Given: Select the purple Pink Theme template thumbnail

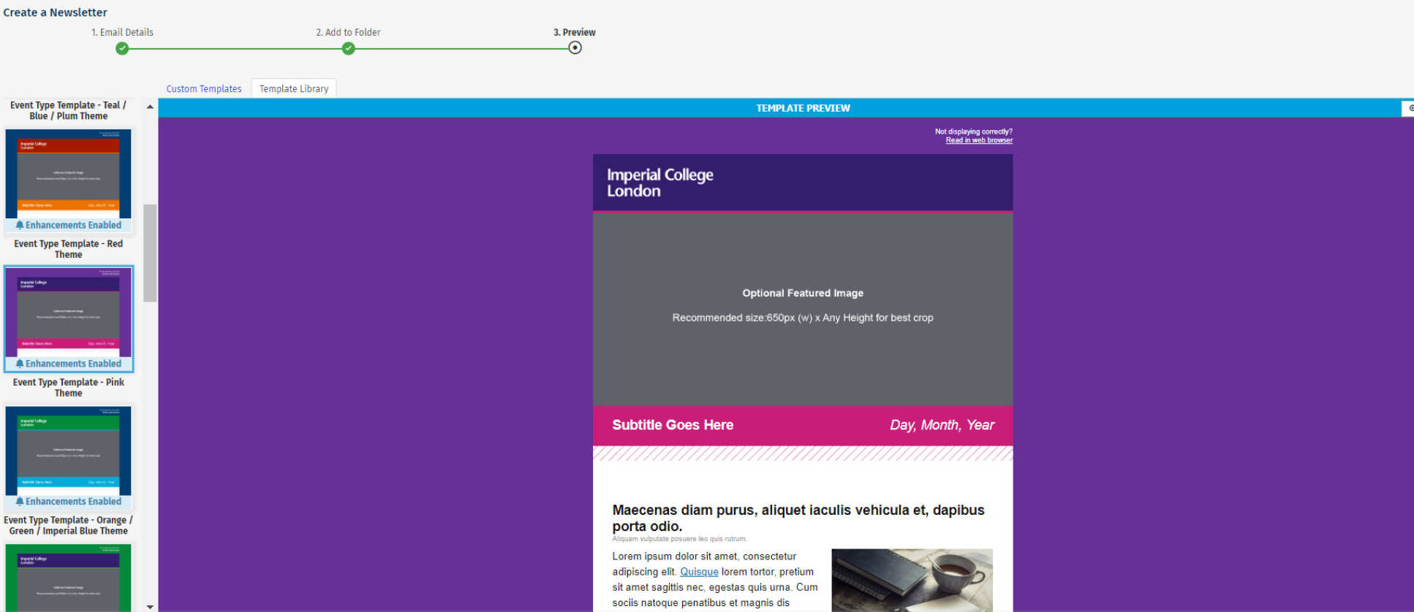Looking at the screenshot, I should [69, 312].
